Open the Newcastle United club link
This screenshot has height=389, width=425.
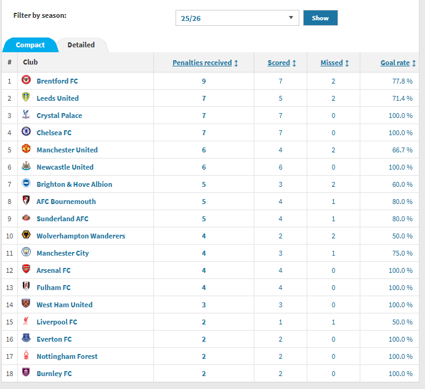(65, 167)
